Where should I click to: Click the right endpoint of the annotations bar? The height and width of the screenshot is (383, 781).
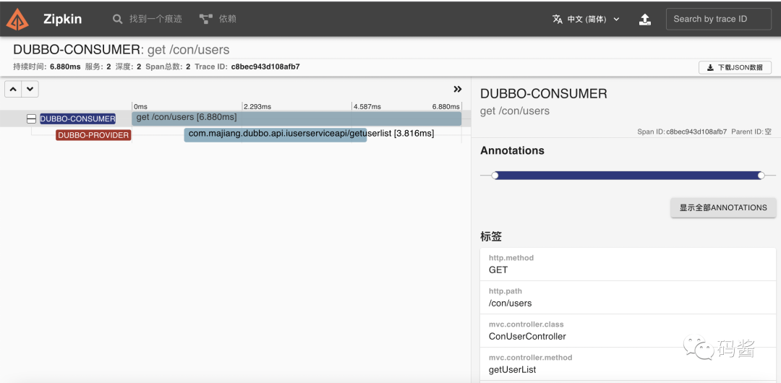click(761, 176)
